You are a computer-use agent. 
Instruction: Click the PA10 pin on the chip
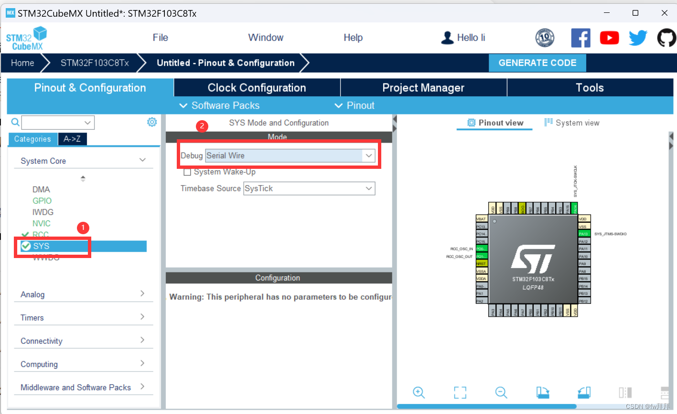coord(584,256)
